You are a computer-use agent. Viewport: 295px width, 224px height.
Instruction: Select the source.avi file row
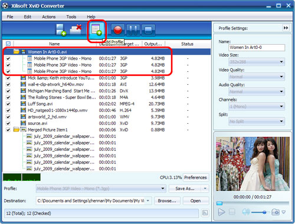coord(106,123)
